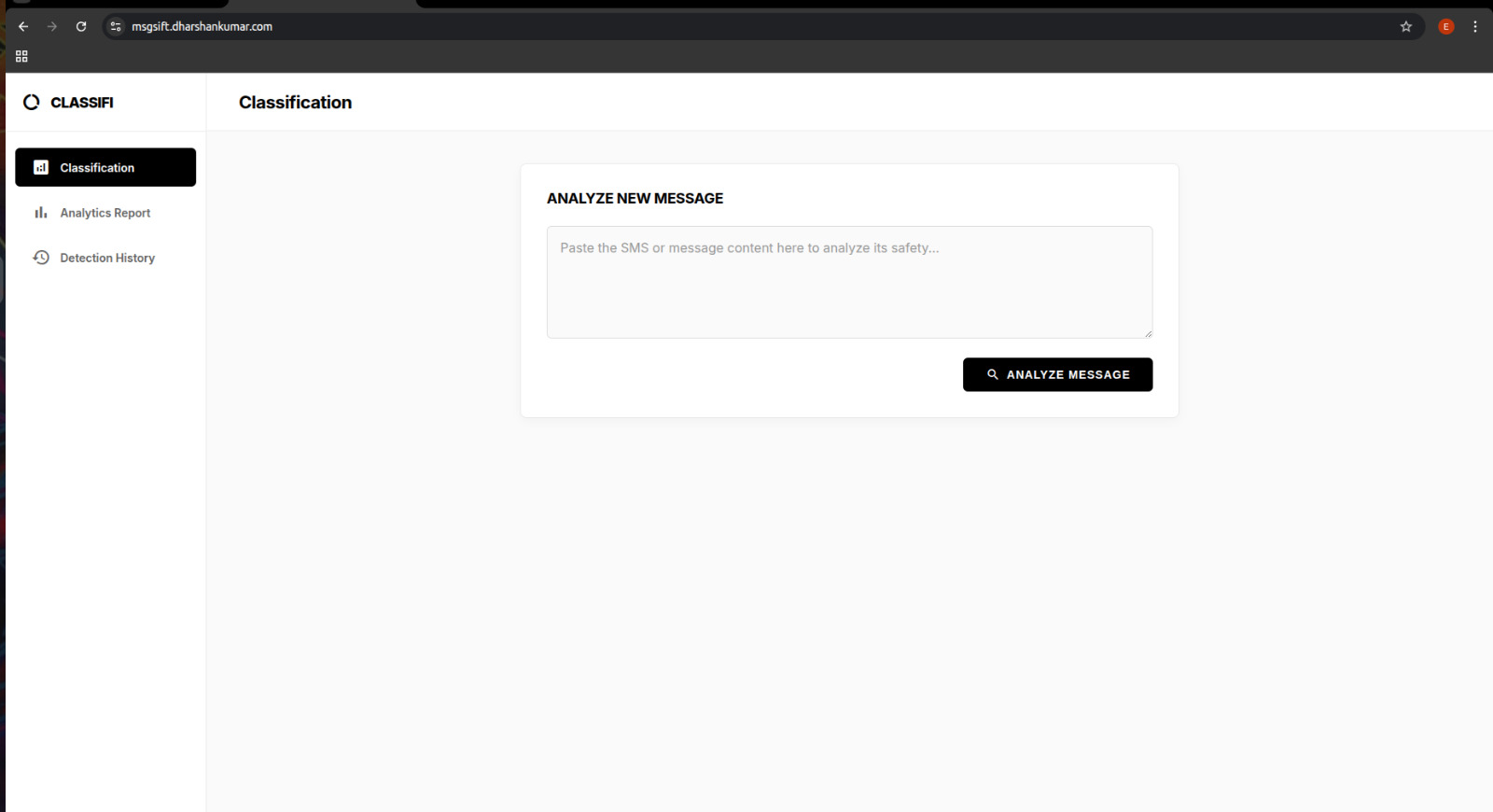This screenshot has width=1493, height=812.
Task: Bookmark this page with the star icon
Action: point(1406,26)
